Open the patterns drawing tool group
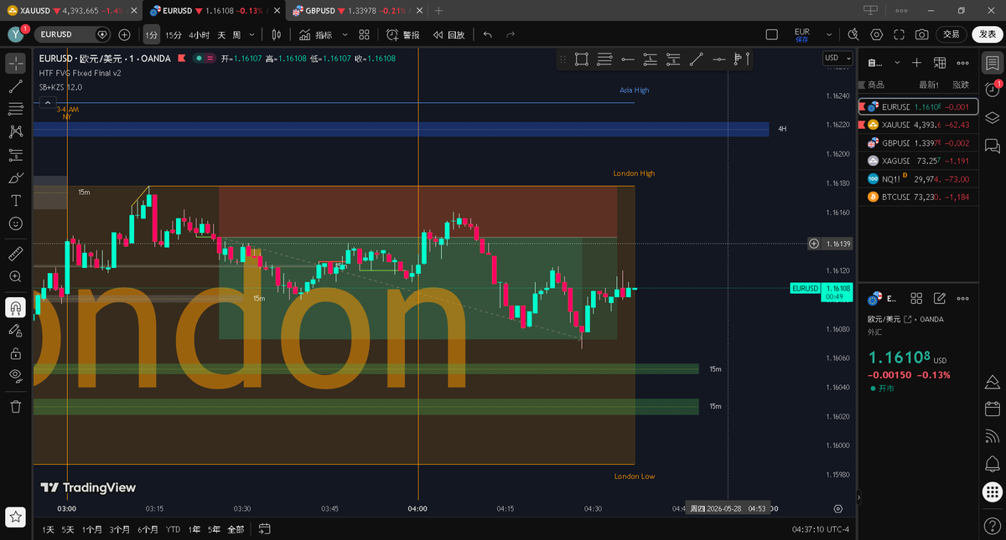 (x=15, y=131)
